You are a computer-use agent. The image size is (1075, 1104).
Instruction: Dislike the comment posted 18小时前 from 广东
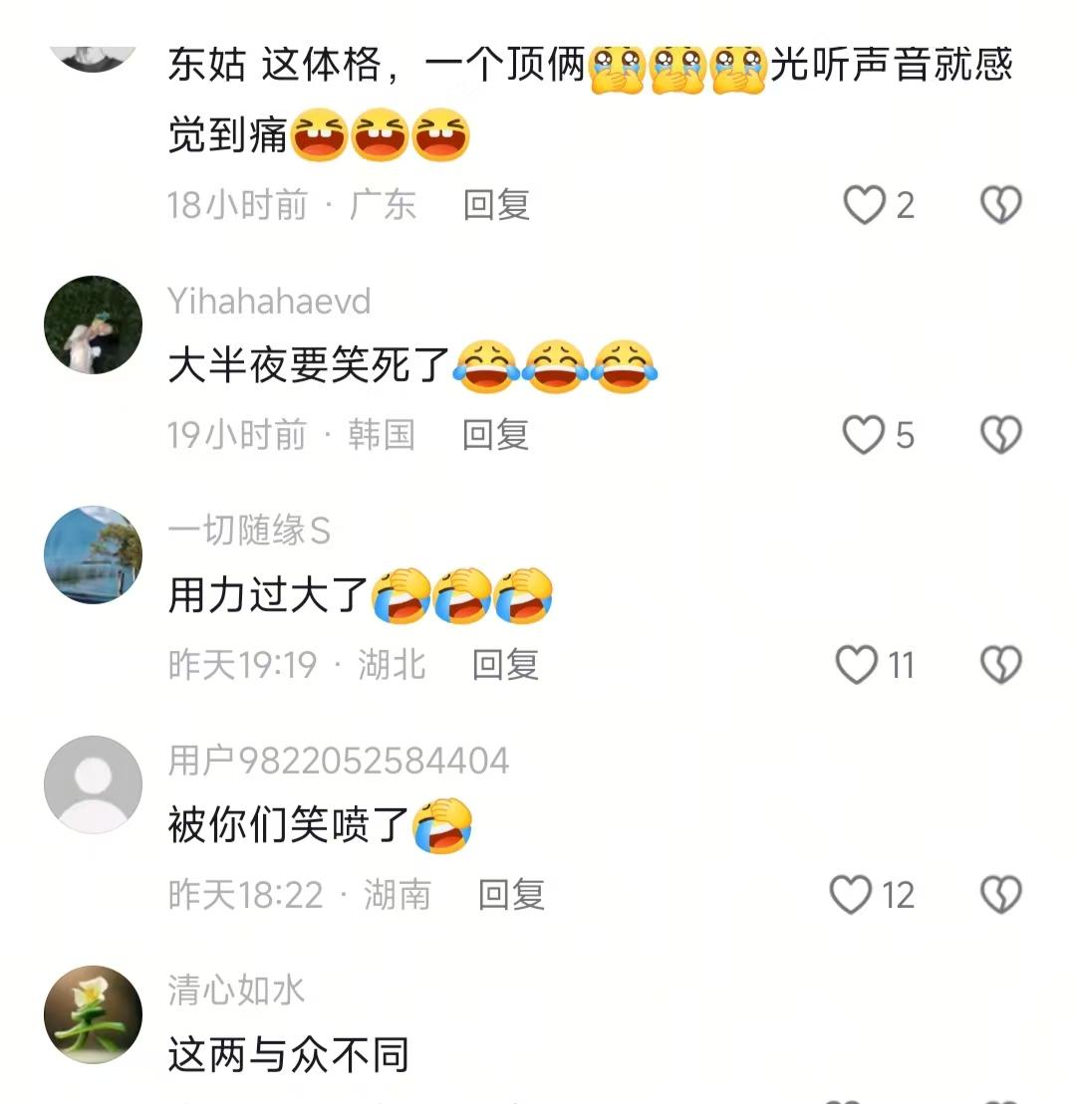pos(1001,205)
